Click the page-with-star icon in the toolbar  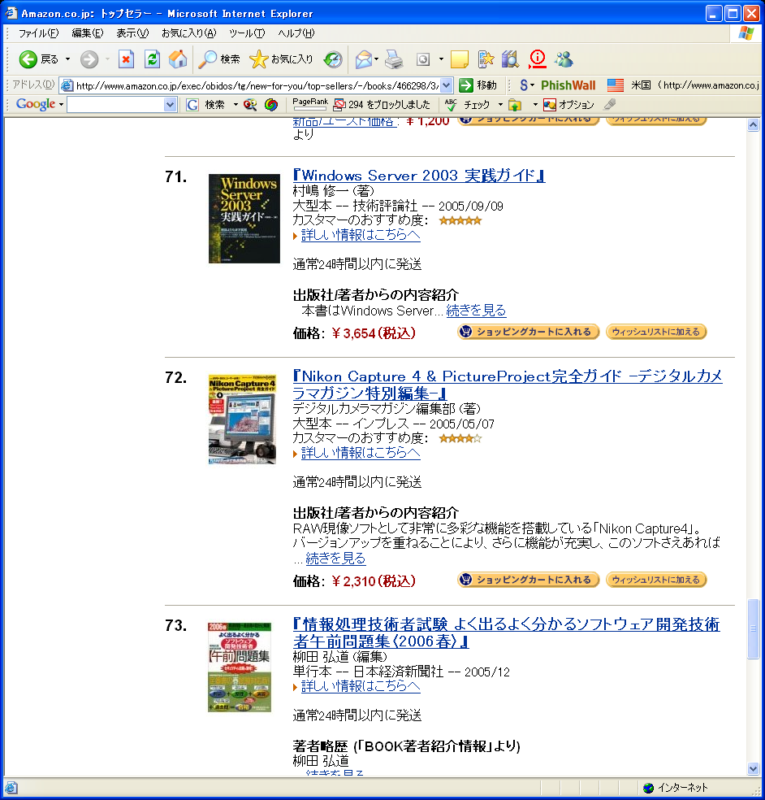(486, 59)
